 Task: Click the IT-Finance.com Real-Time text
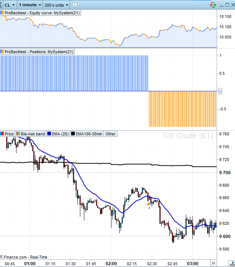(x=24, y=257)
